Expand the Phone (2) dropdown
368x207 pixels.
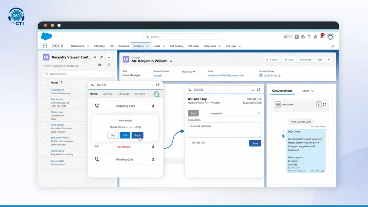(x=194, y=72)
